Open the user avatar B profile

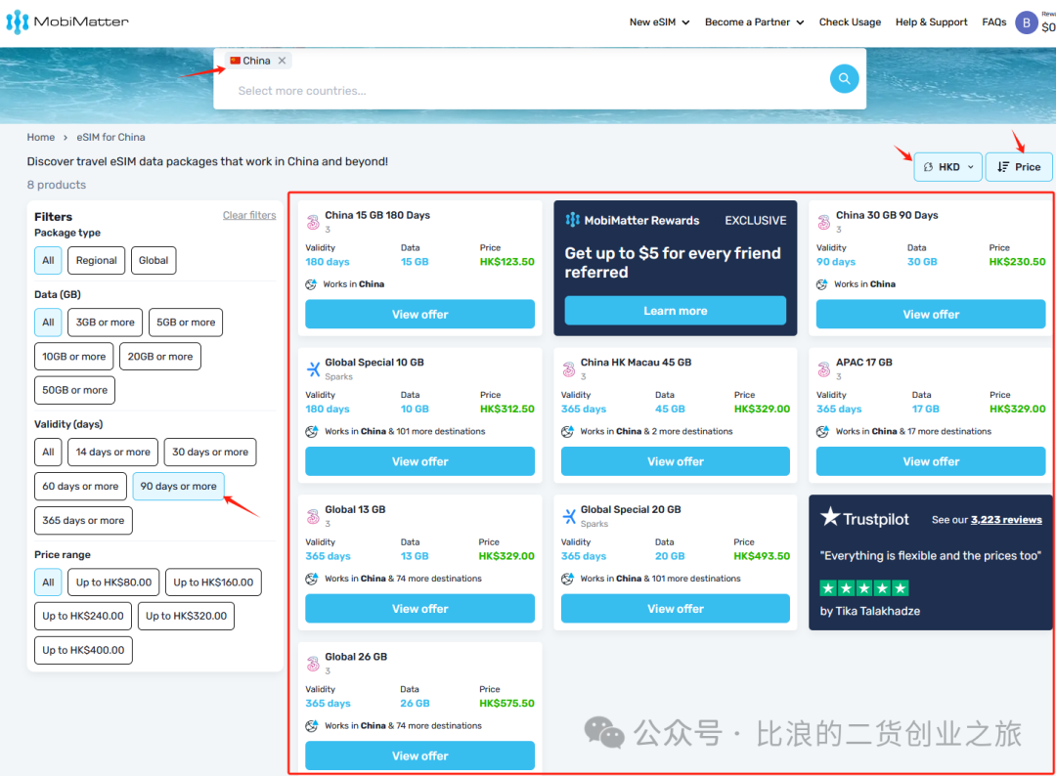tap(1026, 22)
